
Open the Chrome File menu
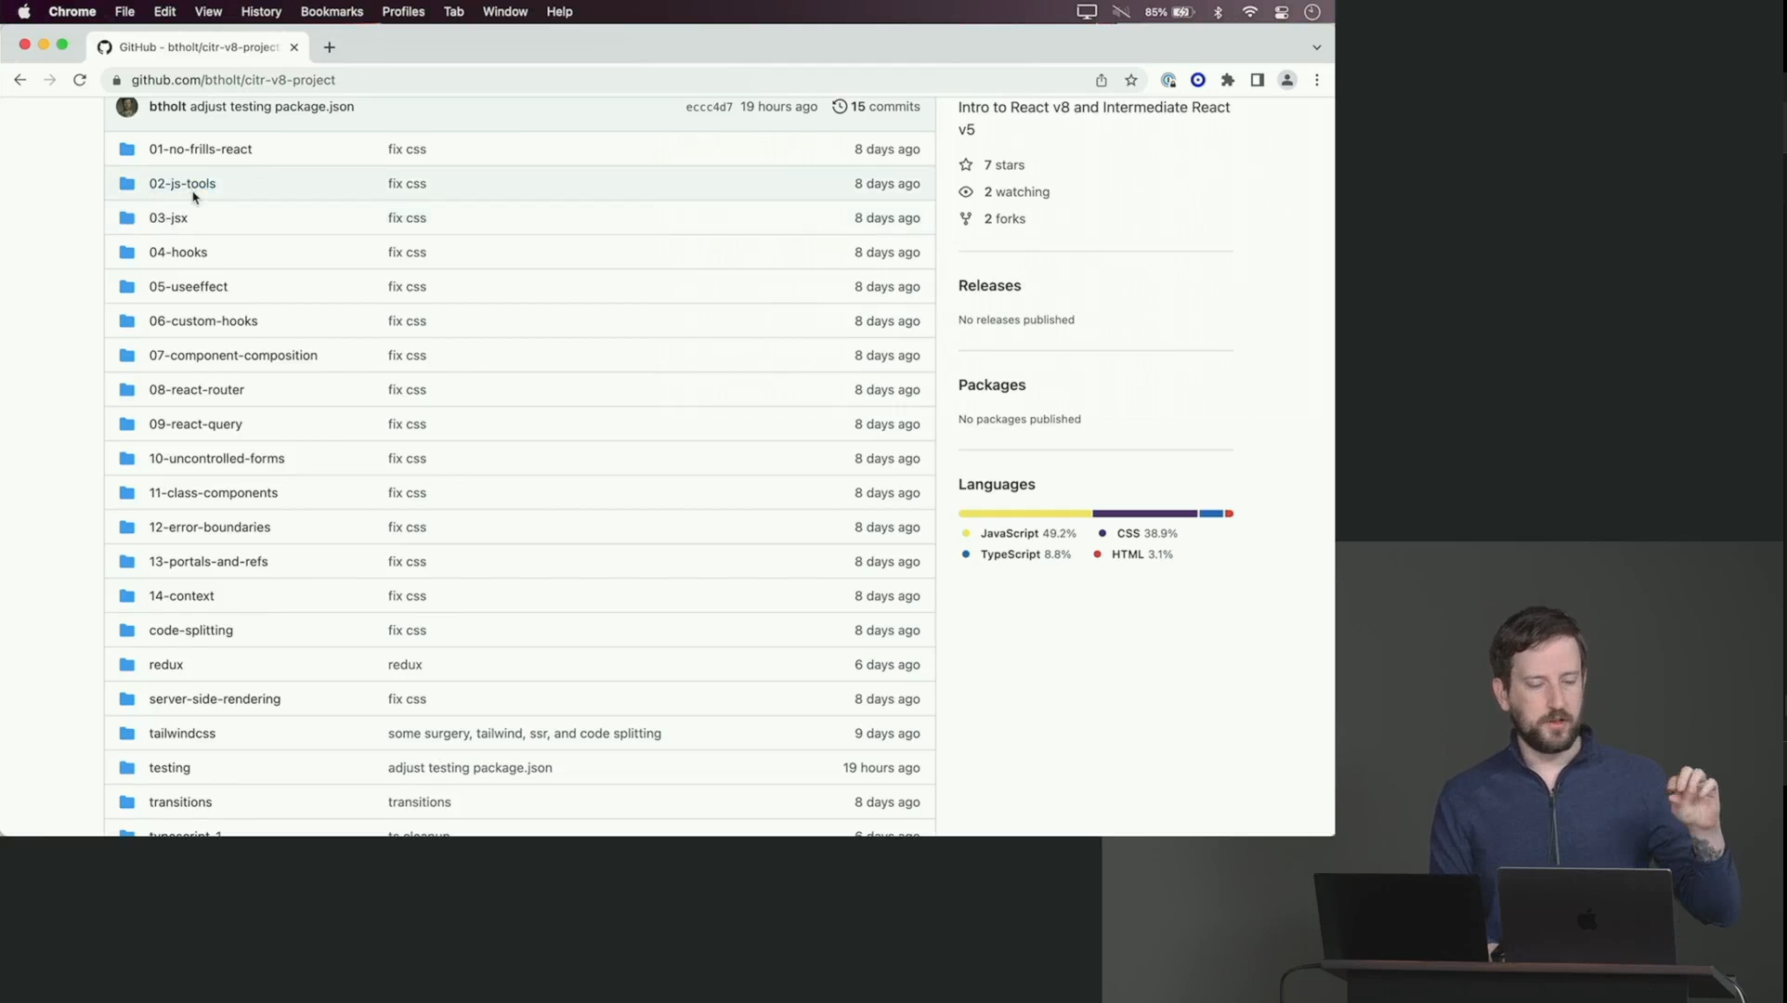(124, 12)
